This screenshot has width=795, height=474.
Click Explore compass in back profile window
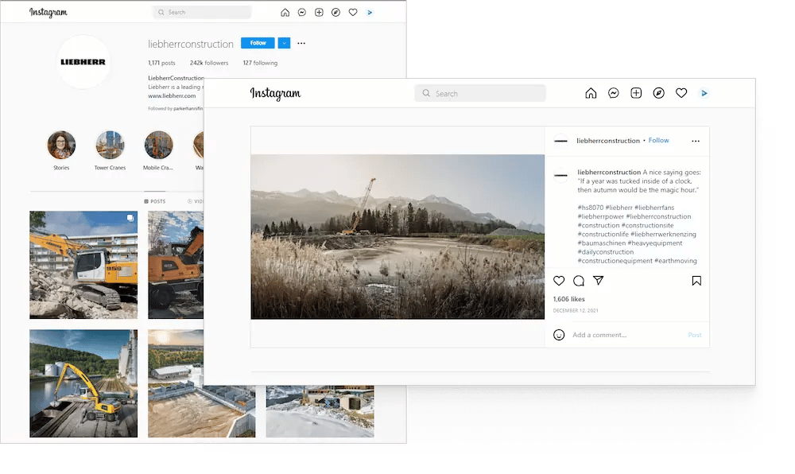335,12
